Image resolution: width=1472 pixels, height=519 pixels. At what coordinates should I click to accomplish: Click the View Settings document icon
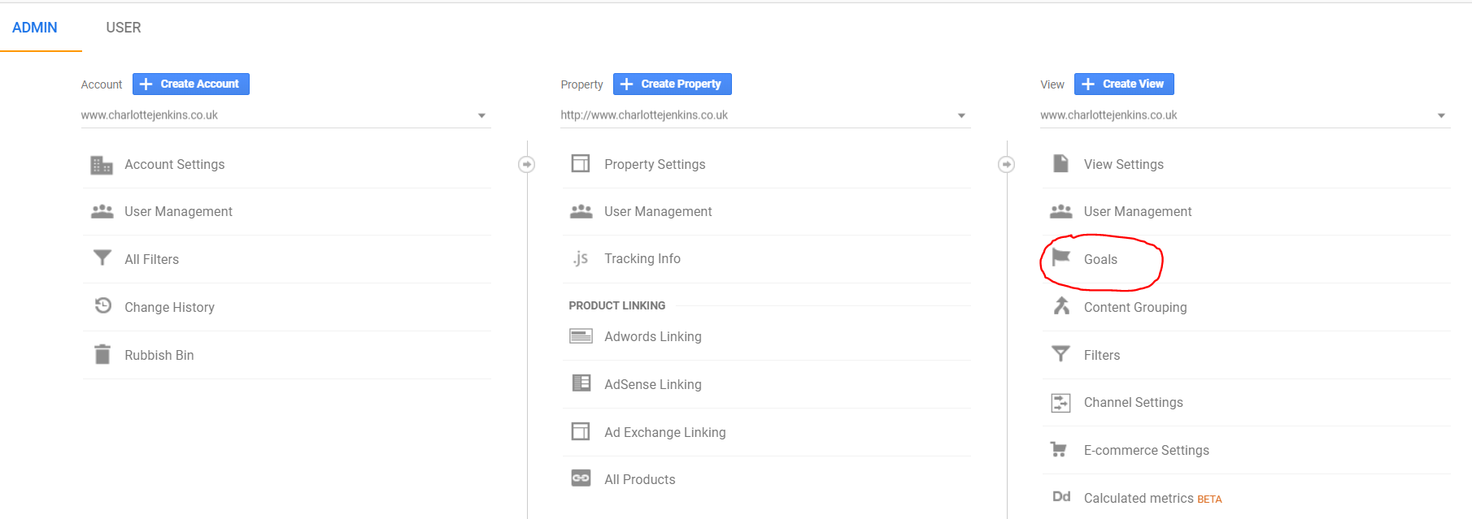point(1060,164)
